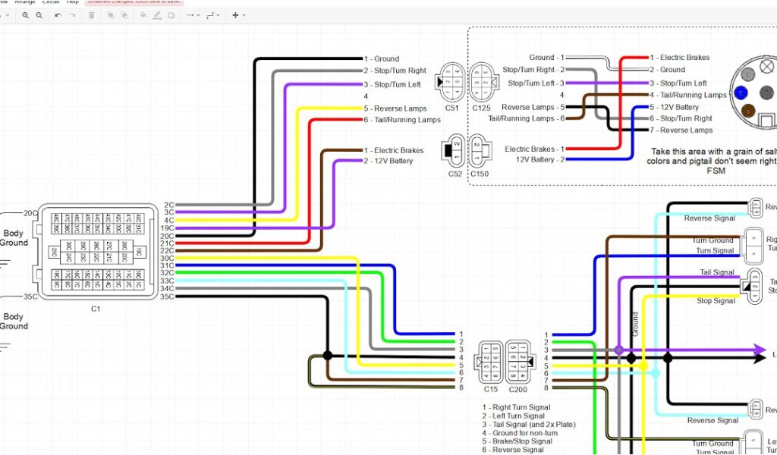Undo the last diagram change
The image size is (777, 455).
[x=58, y=15]
